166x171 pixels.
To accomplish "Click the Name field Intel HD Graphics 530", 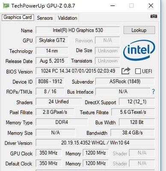I will tap(78, 30).
